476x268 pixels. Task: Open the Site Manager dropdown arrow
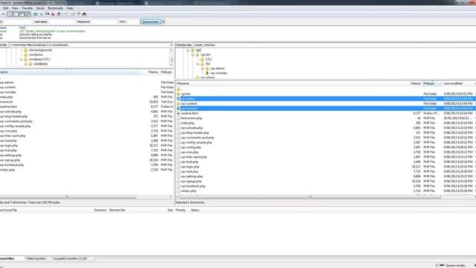tap(3, 14)
